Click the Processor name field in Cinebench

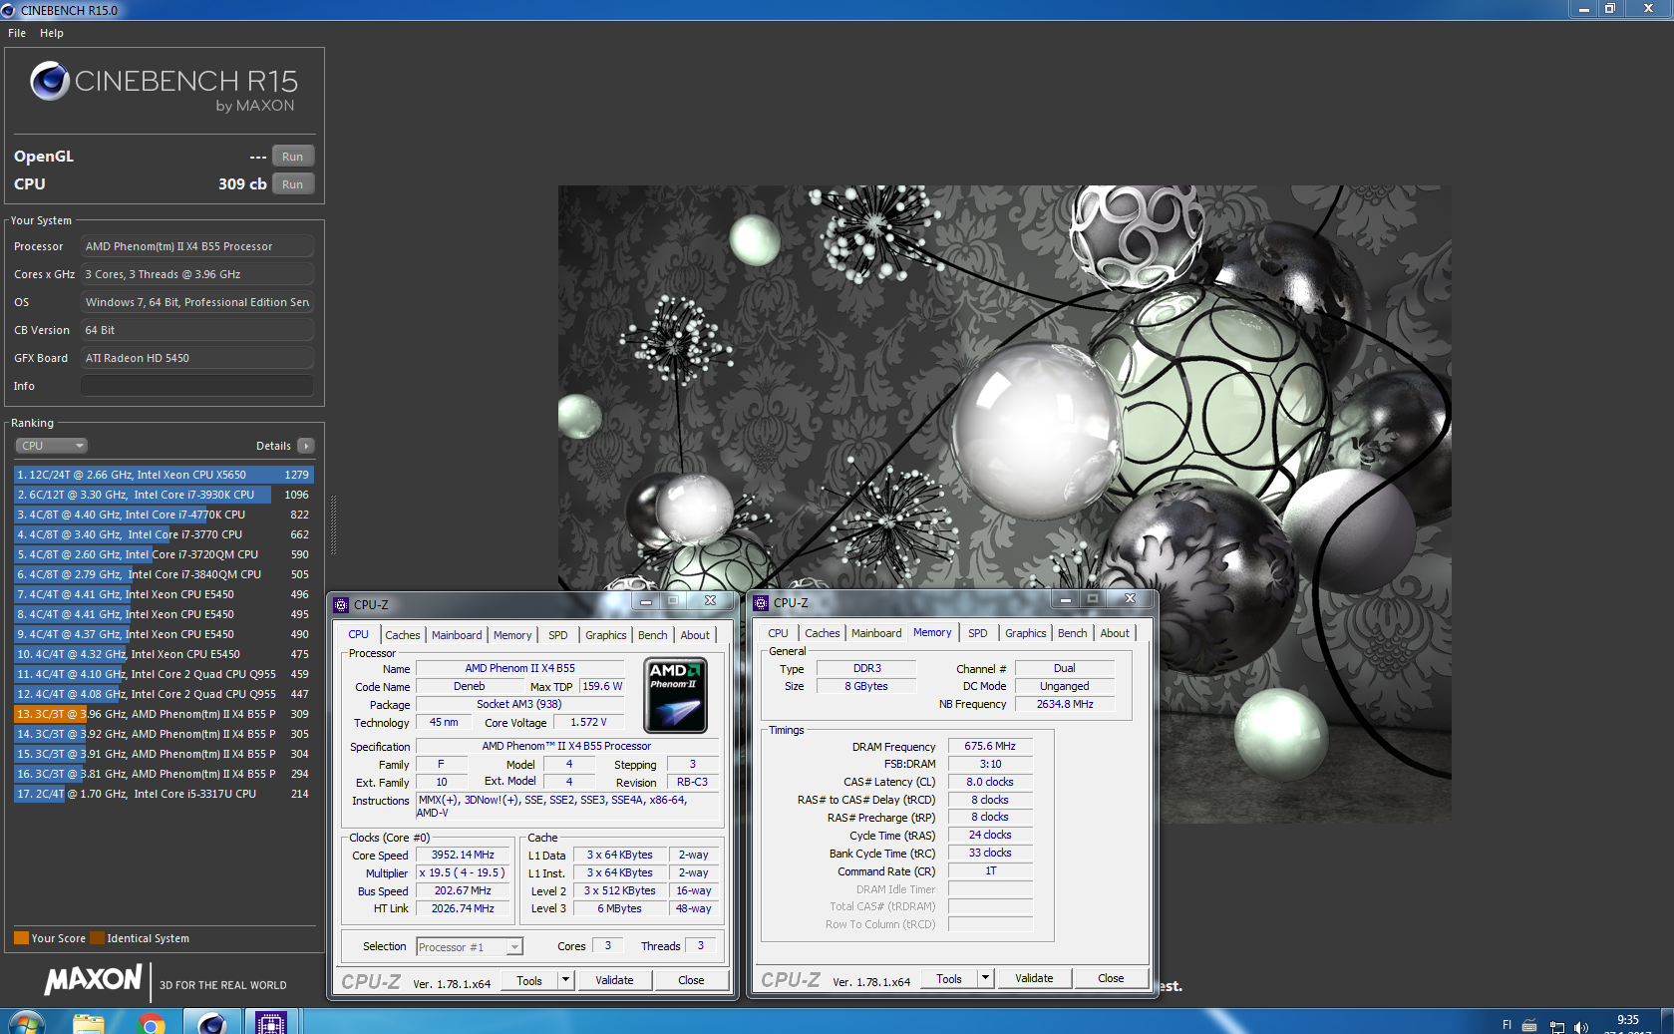pyautogui.click(x=197, y=246)
